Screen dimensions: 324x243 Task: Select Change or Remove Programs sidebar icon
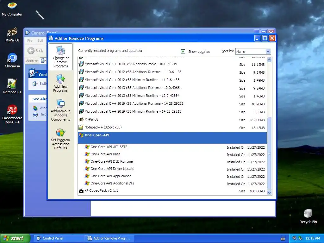tap(60, 57)
